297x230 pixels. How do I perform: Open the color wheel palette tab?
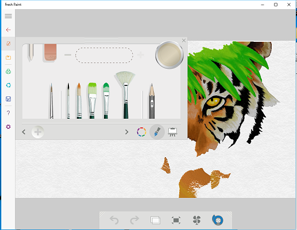141,132
